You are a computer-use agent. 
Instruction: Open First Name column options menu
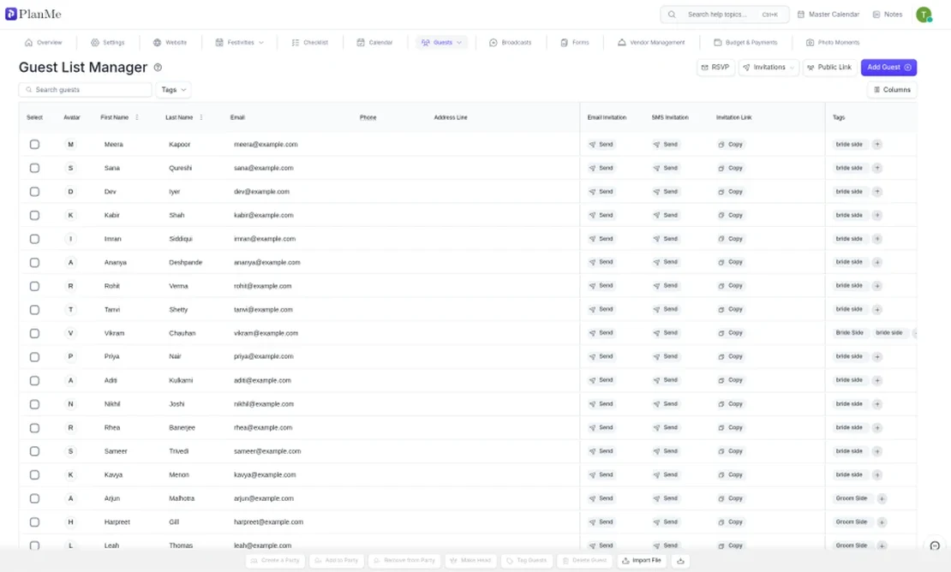click(137, 117)
